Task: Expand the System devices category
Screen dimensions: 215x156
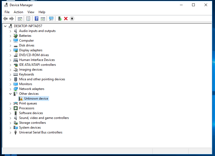Action: point(11,128)
